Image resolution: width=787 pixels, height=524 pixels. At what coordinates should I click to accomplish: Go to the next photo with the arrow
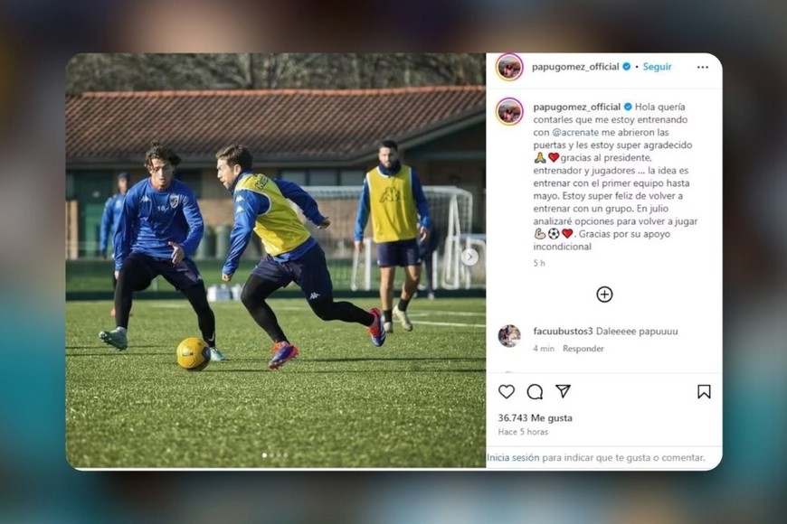[x=469, y=257]
